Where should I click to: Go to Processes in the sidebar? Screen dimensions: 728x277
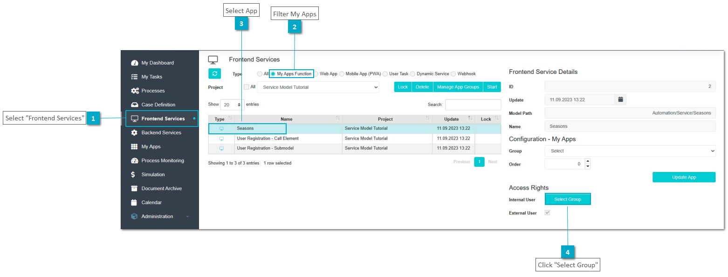153,91
